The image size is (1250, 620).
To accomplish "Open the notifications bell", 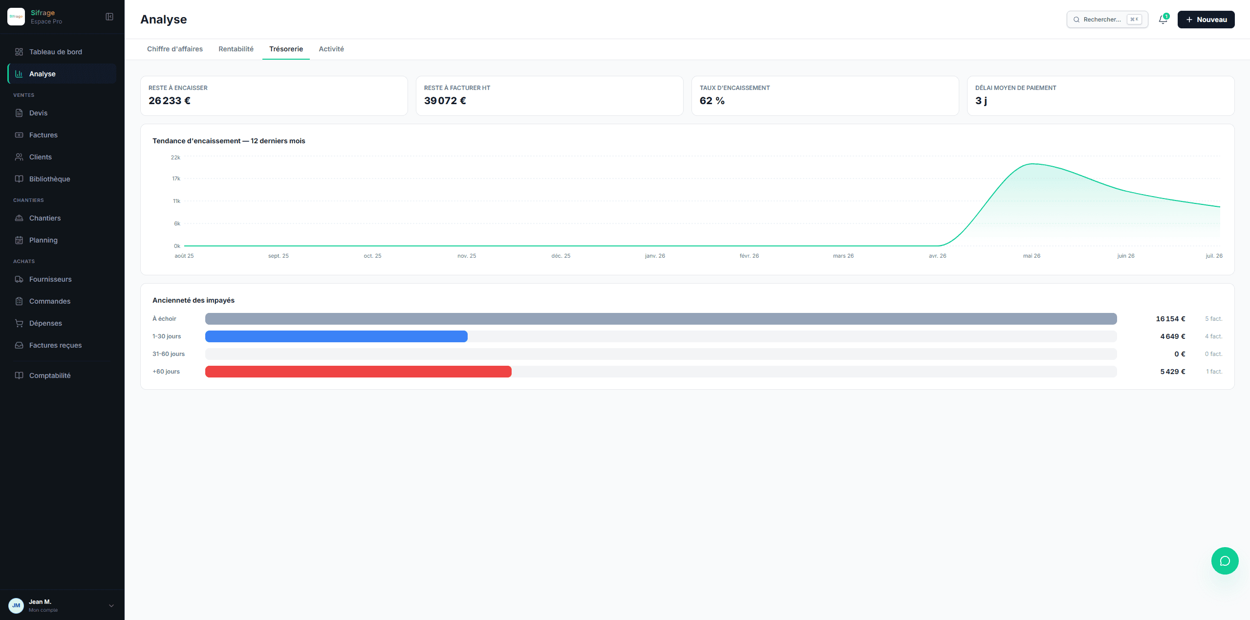I will [1163, 20].
